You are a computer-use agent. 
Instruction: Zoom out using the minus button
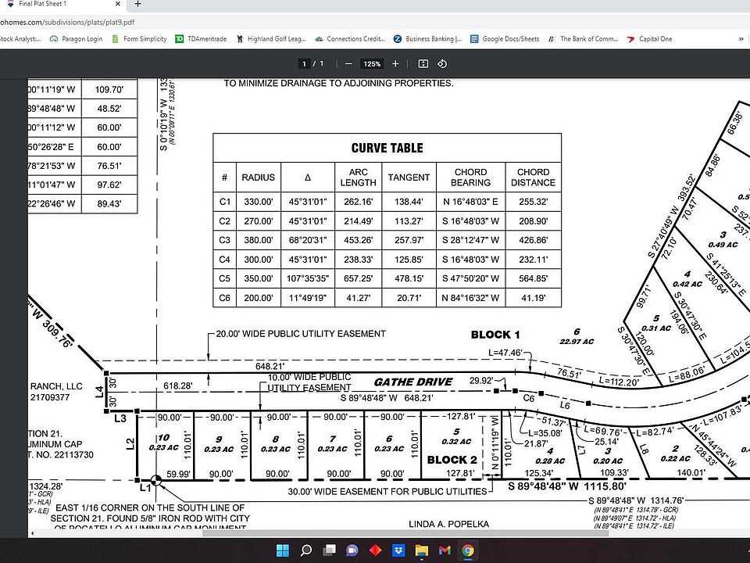tap(348, 64)
